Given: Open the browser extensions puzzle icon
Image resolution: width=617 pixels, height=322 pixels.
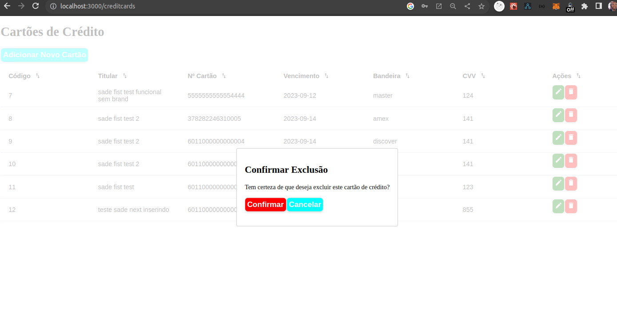Looking at the screenshot, I should [585, 6].
